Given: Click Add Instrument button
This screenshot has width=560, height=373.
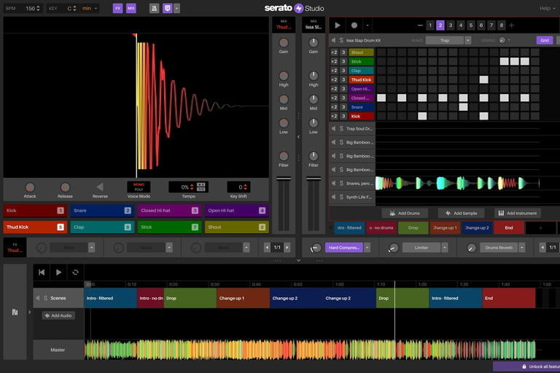Looking at the screenshot, I should (x=518, y=213).
